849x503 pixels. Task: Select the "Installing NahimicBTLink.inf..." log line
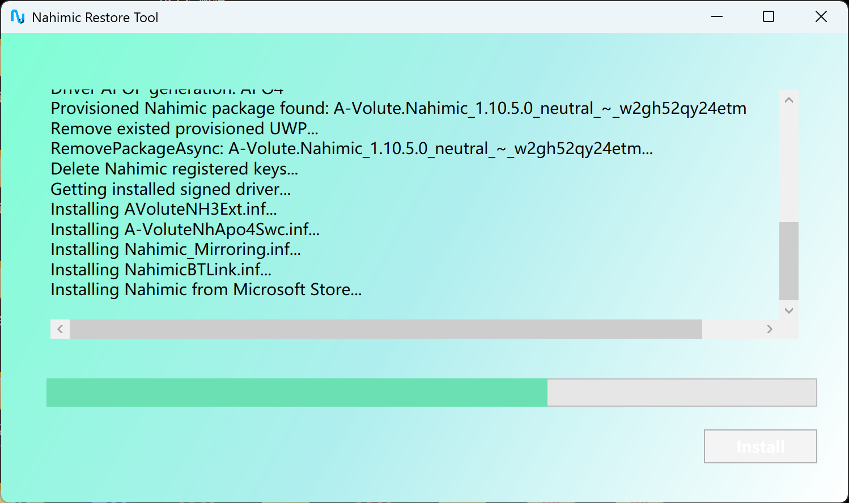click(161, 270)
